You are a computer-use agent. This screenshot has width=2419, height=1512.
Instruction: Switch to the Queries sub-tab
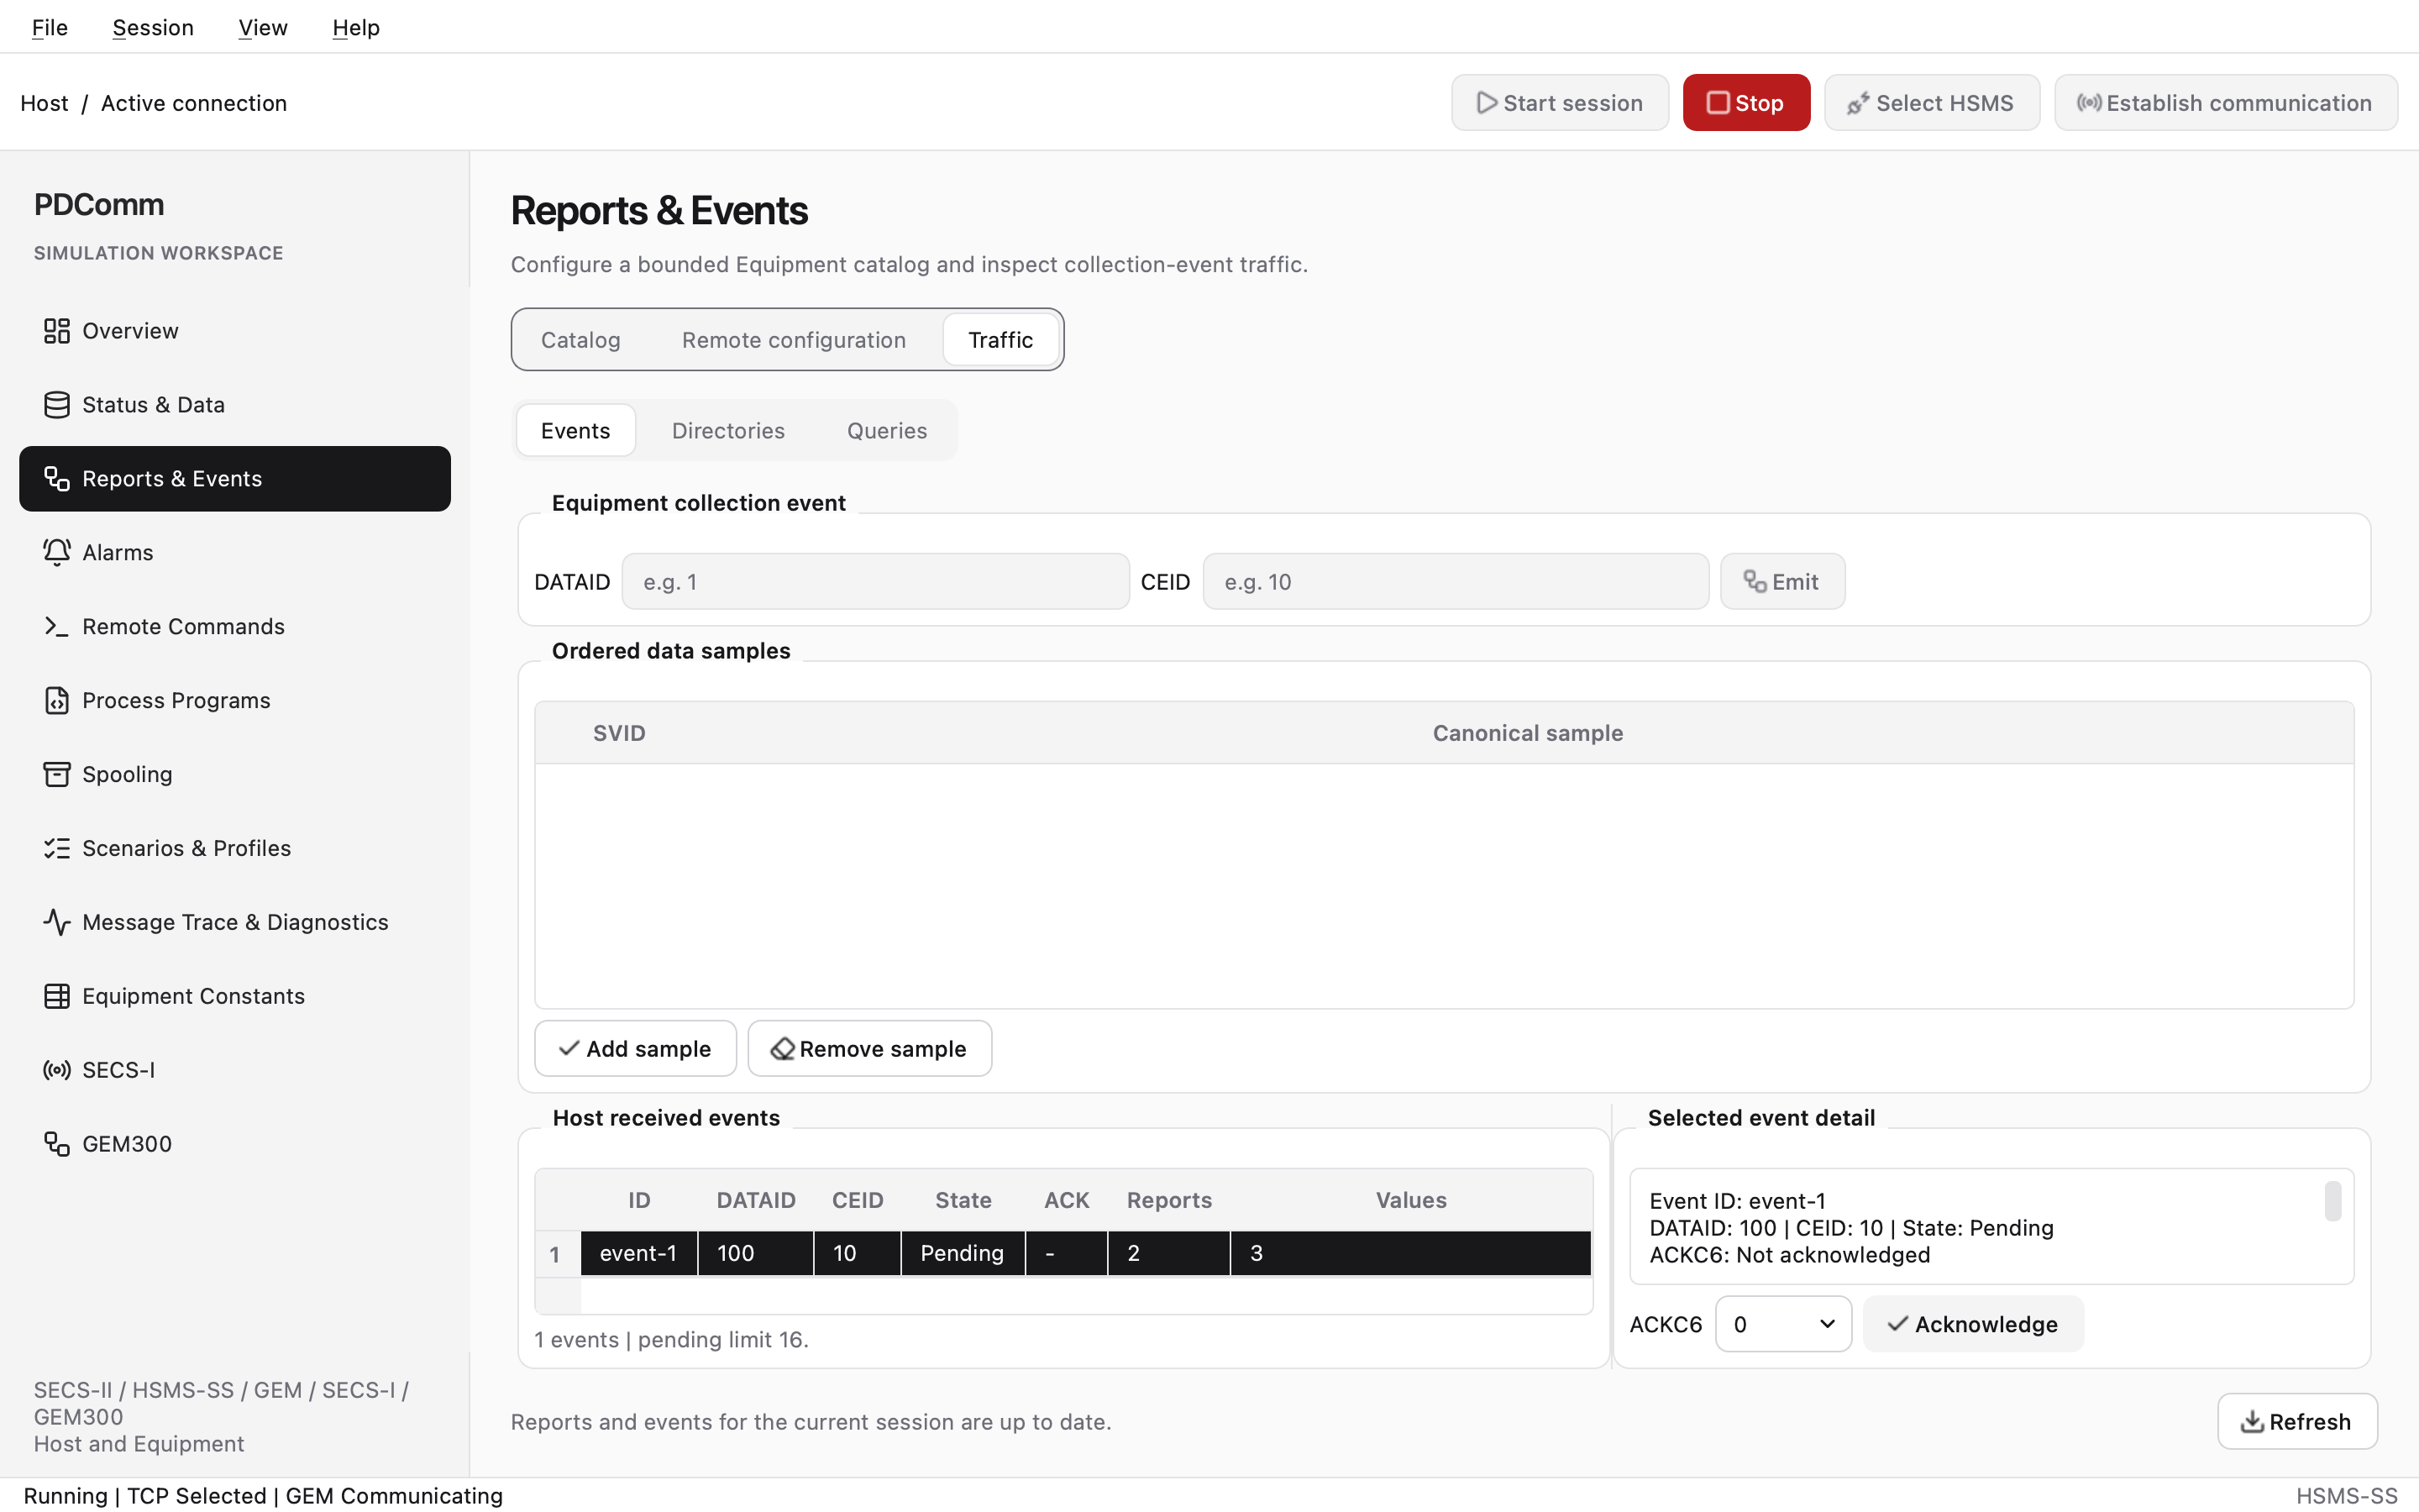click(x=887, y=431)
